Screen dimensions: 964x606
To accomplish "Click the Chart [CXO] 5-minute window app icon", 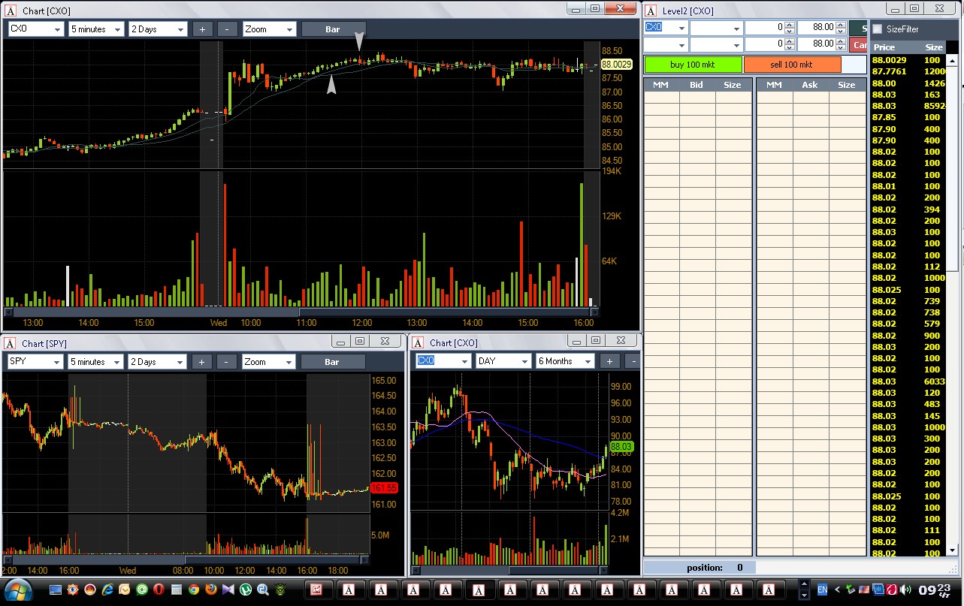I will coord(10,11).
